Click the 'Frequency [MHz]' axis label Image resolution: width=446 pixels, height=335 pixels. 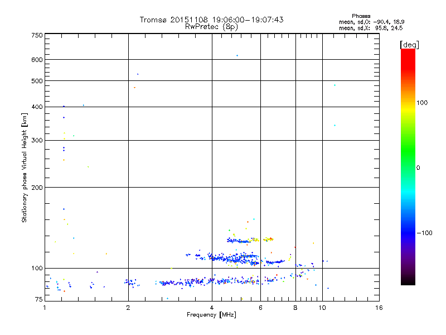pos(211,314)
